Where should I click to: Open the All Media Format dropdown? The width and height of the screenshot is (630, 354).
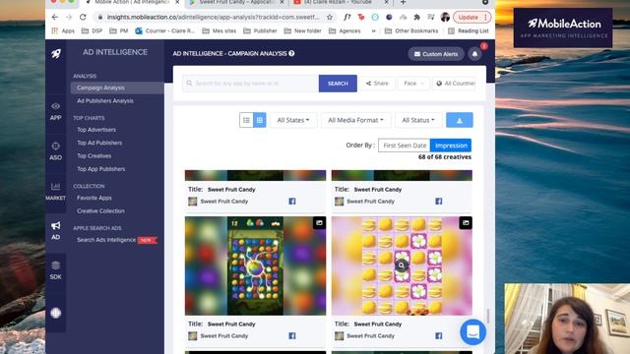[x=355, y=120]
